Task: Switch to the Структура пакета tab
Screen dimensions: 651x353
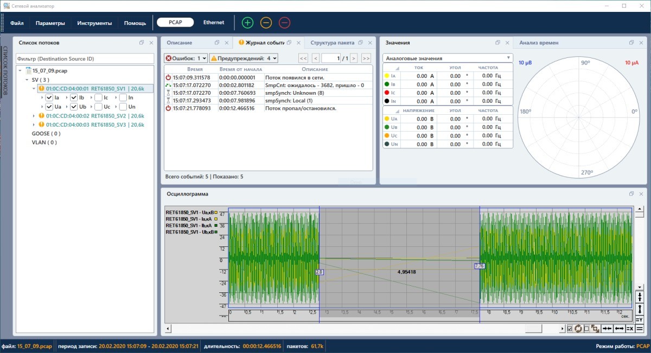Action: pyautogui.click(x=332, y=43)
